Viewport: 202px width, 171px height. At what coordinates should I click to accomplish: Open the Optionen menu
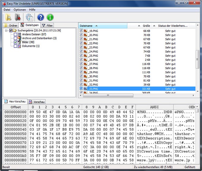[20, 10]
